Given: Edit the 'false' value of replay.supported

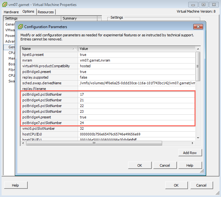Looking at the screenshot, I should pos(137,77).
